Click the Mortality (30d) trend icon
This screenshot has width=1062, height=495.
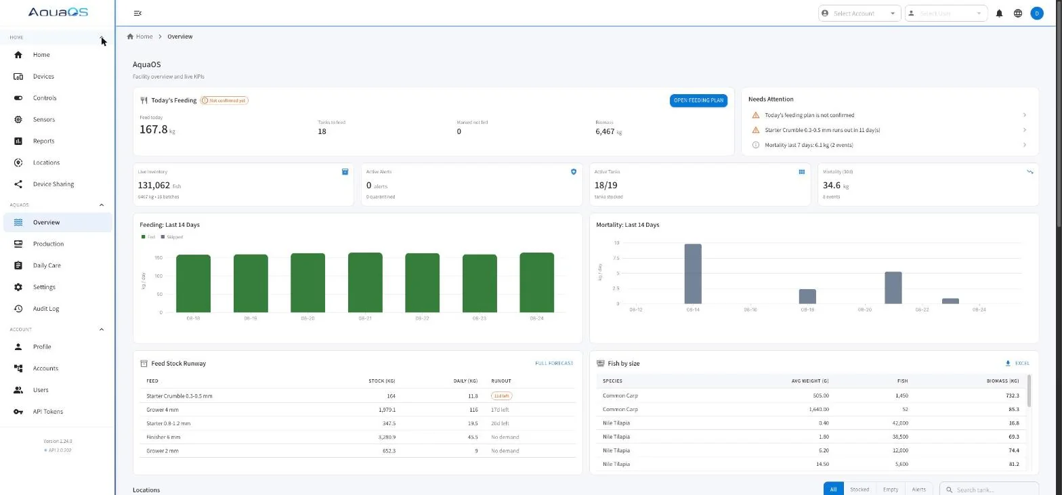click(x=1030, y=172)
